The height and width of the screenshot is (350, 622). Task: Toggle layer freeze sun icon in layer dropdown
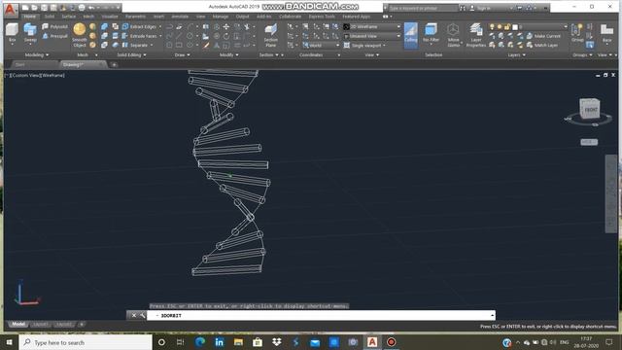[500, 26]
